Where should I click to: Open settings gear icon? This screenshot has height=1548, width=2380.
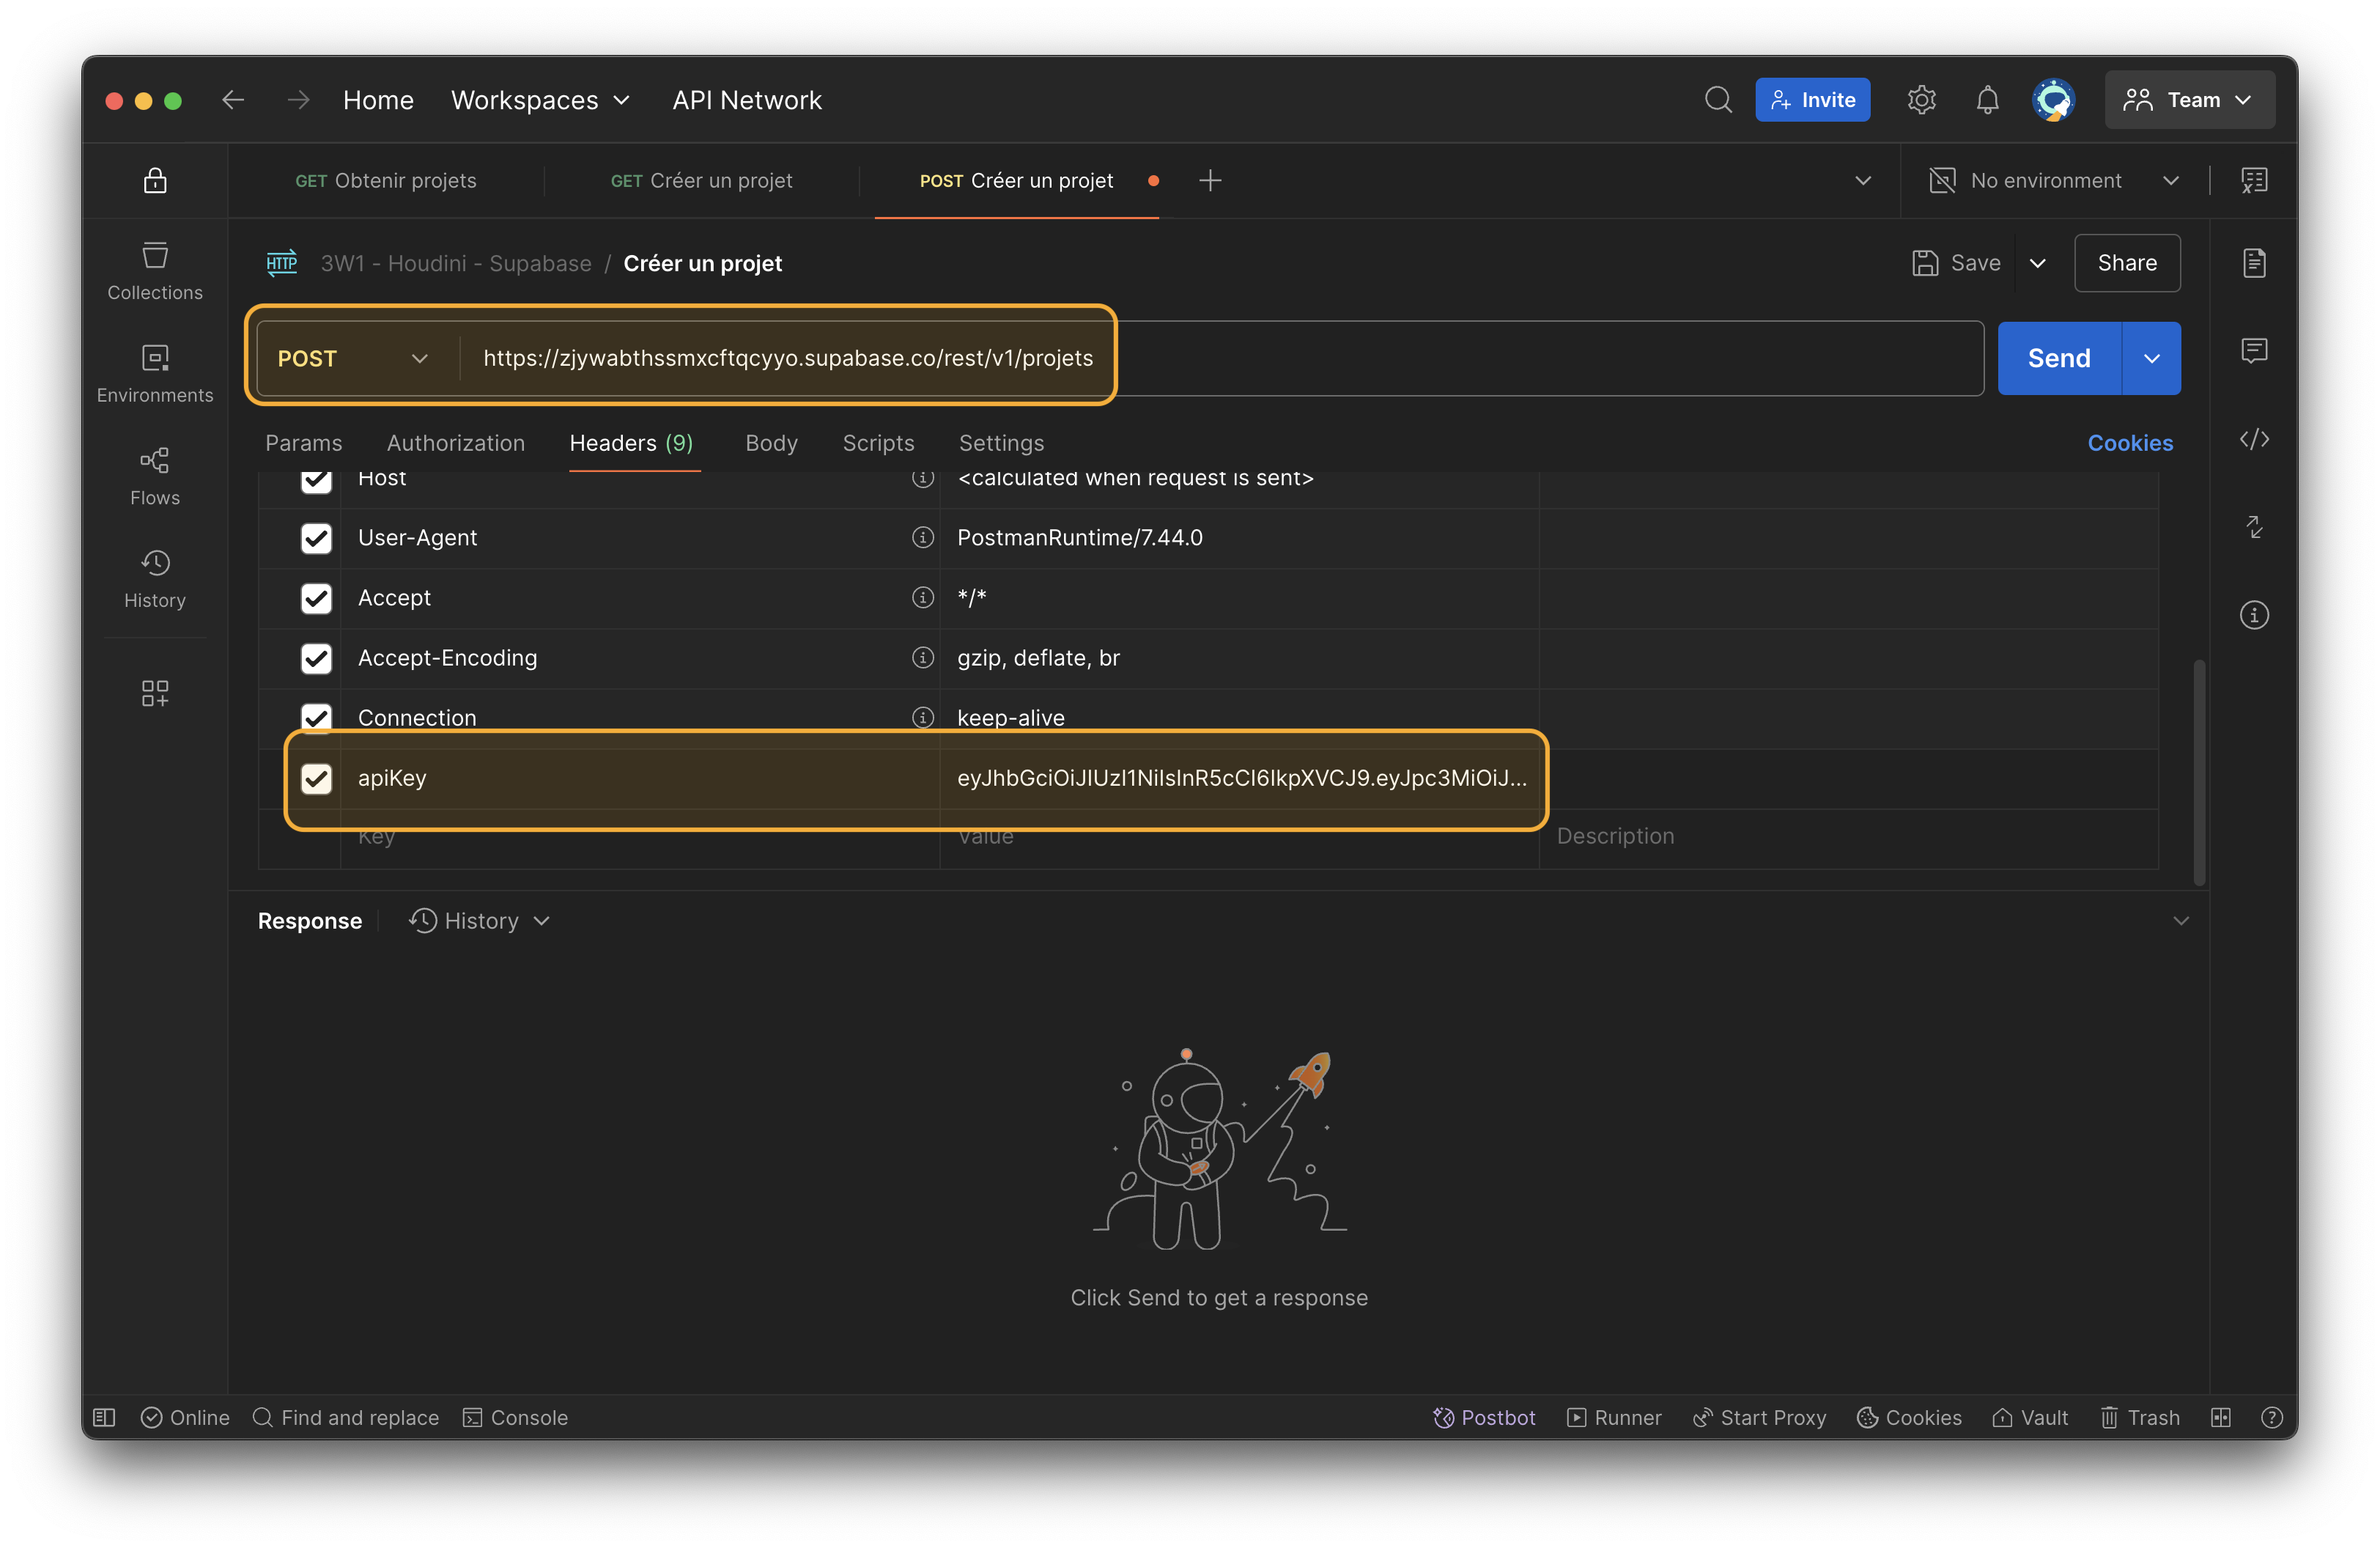[x=1921, y=100]
